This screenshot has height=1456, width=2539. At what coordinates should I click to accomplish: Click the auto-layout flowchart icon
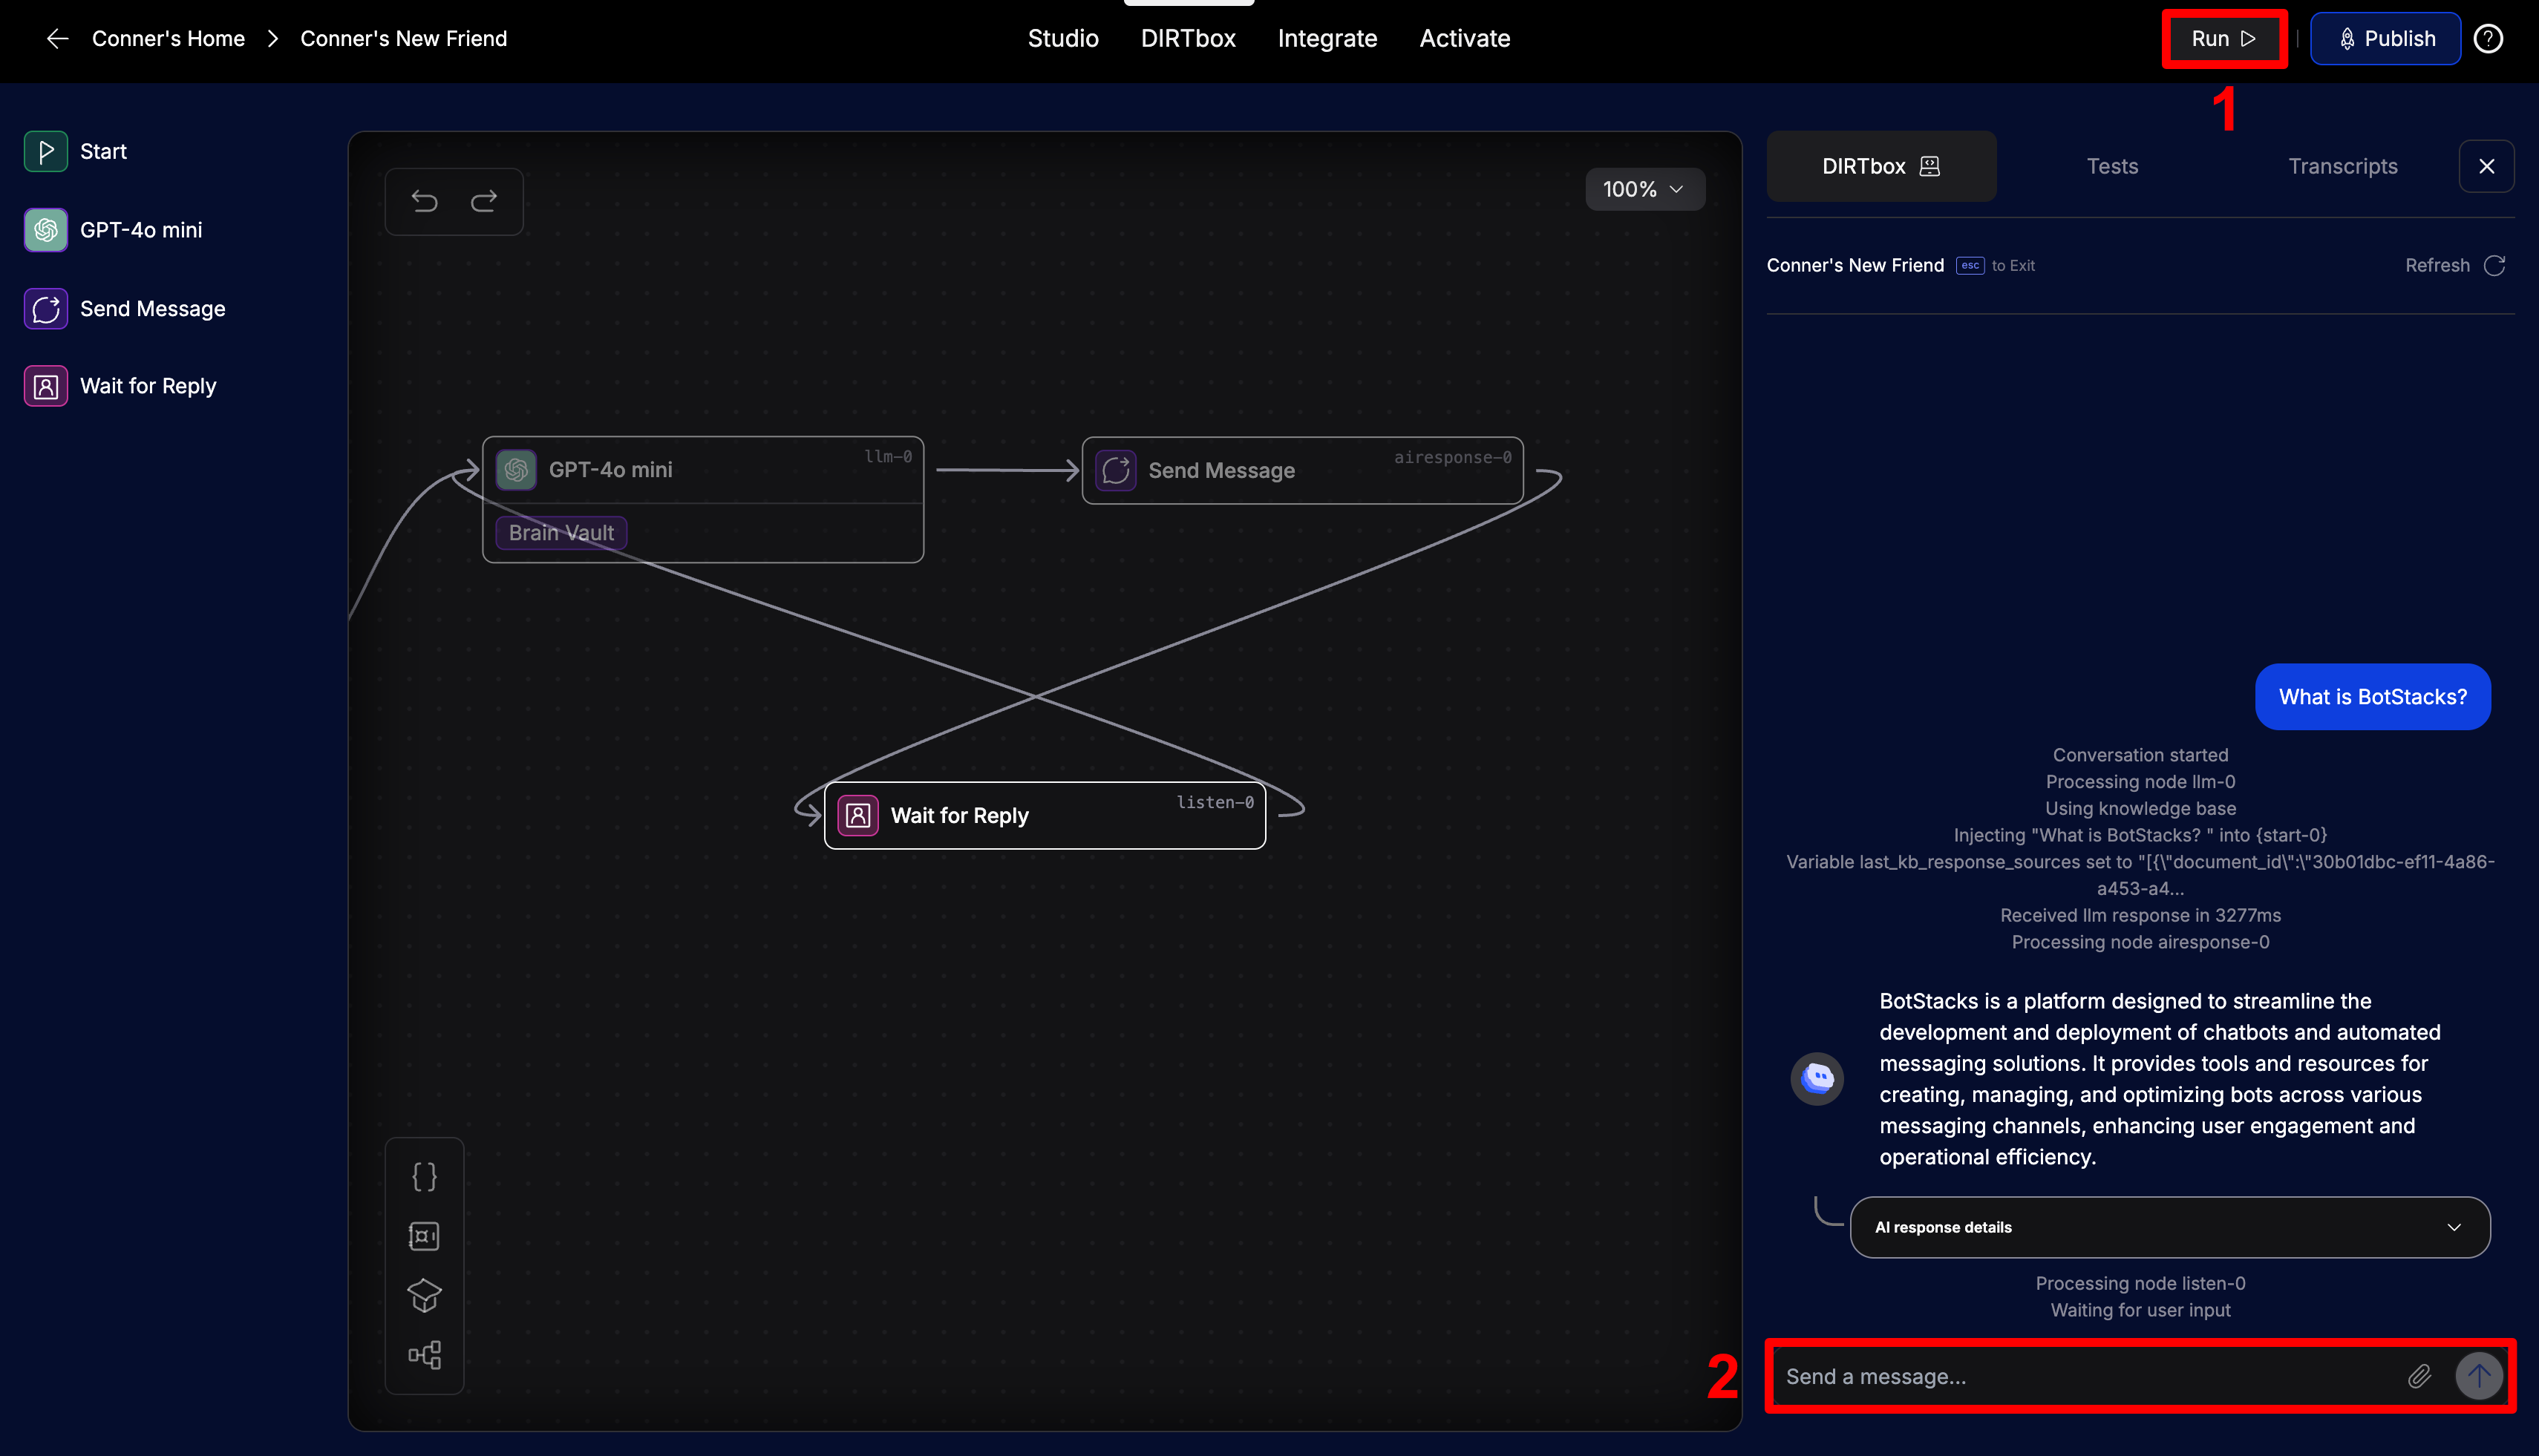point(424,1355)
